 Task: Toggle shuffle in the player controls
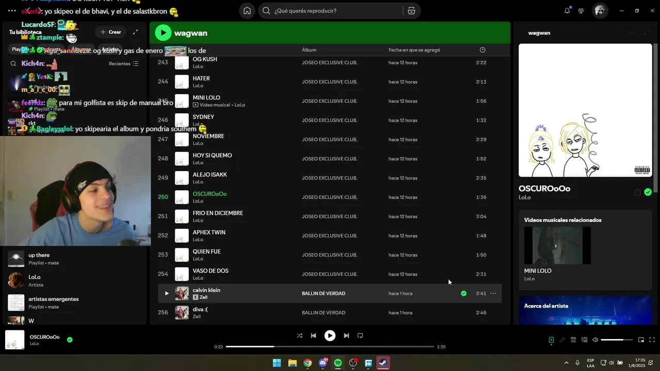coord(300,335)
